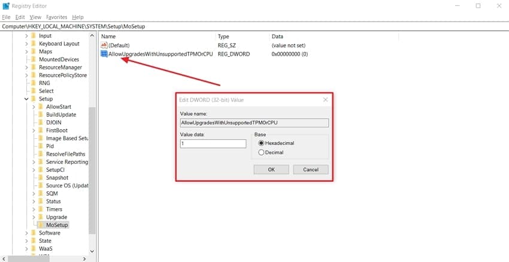Select the Image Based Setup tree item
The image size is (509, 262).
67,138
